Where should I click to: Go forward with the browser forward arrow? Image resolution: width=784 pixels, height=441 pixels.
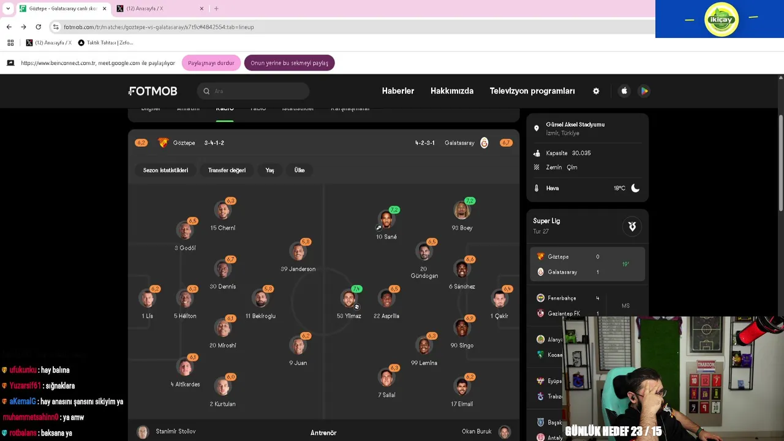coord(23,27)
